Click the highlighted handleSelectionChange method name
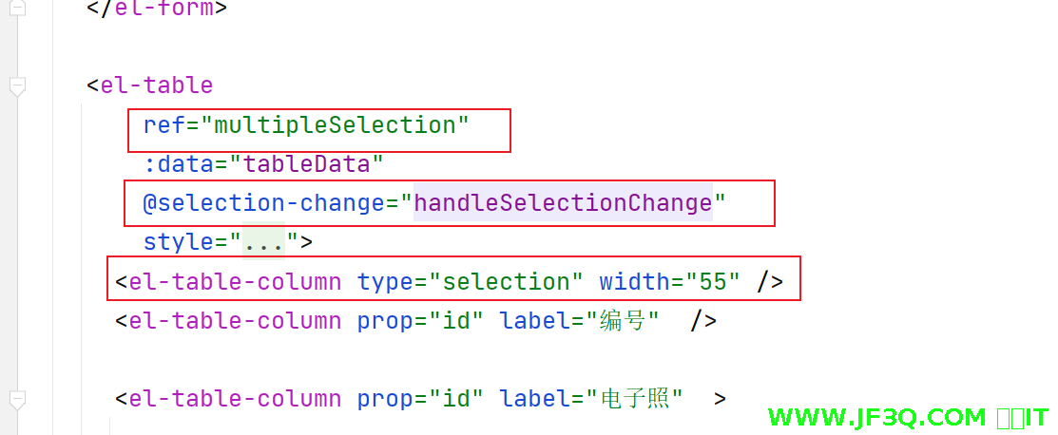Viewport: 1058px width, 435px height. coord(563,203)
